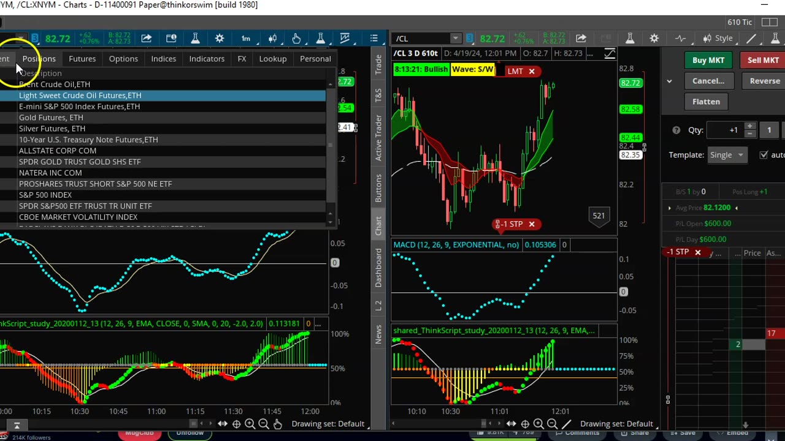
Task: Switch to the Futures tab
Action: pyautogui.click(x=82, y=59)
